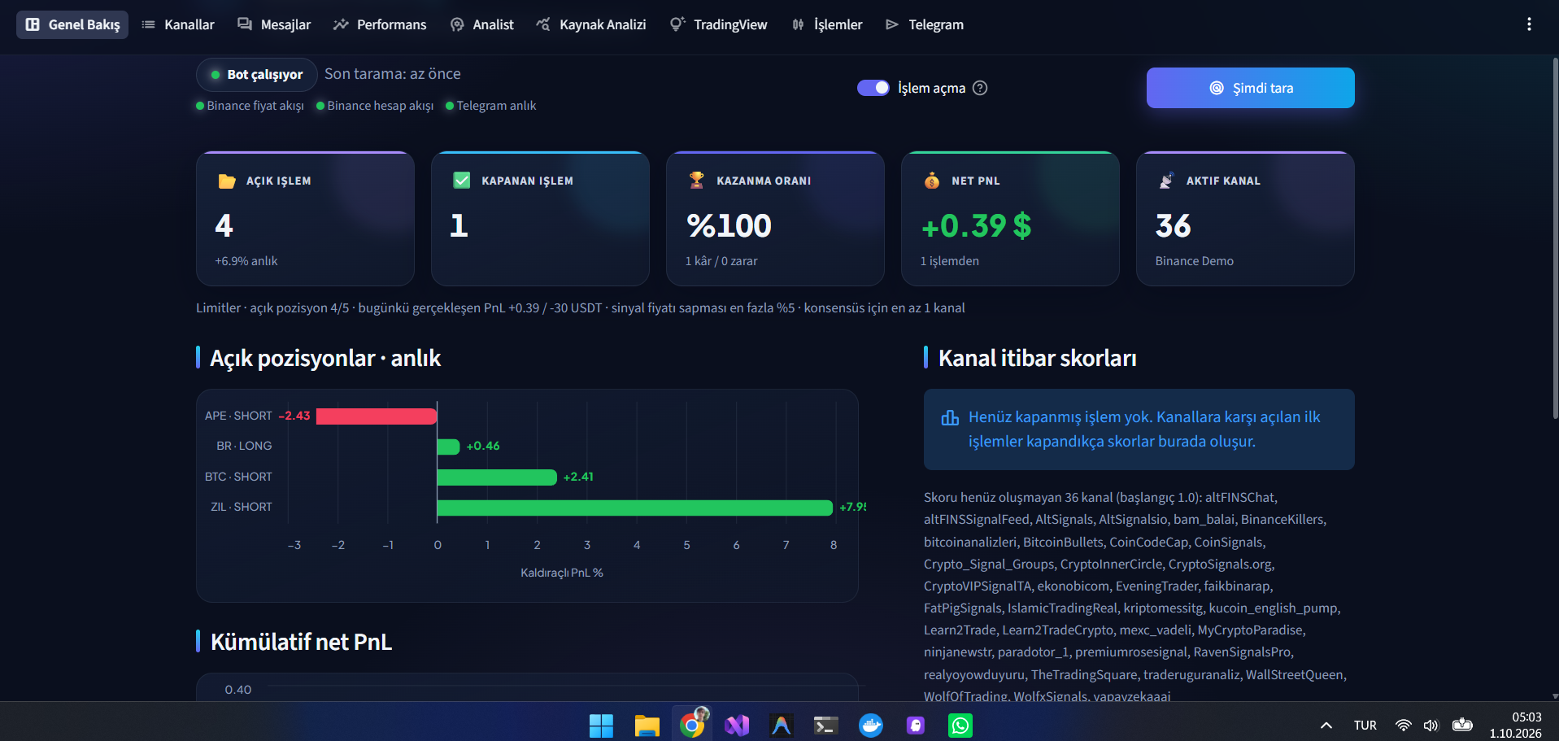Screen dimensions: 1559x741
Task: Click the %100 win rate value
Action: (729, 225)
